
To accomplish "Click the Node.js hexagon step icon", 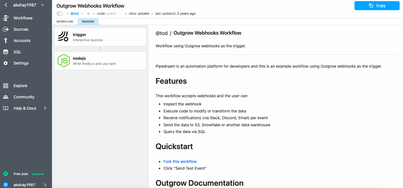I will pyautogui.click(x=63, y=60).
